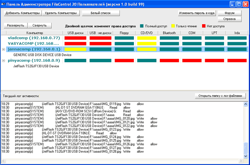The height and width of the screenshot is (165, 250).
Task: Click Текущий лог активности label
Action: coord(21,96)
